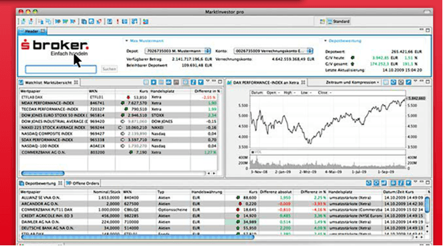
Task: Click the Depotbewertung vertical scrollbar thumb
Action: click(427, 205)
